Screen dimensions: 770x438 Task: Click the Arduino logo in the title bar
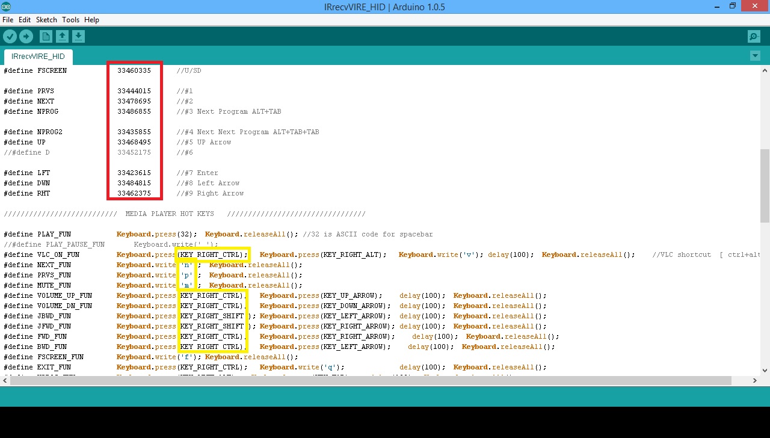6,6
